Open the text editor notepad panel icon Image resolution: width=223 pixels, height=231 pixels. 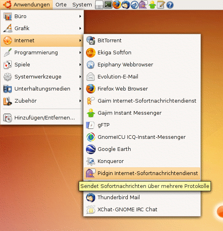coord(161,4)
